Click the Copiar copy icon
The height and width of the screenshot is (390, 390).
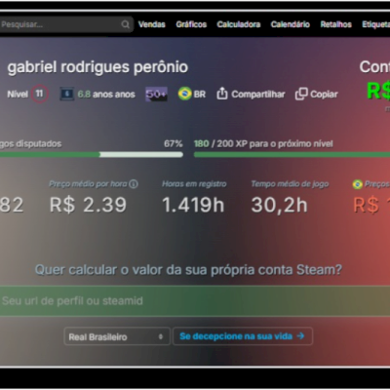click(301, 94)
